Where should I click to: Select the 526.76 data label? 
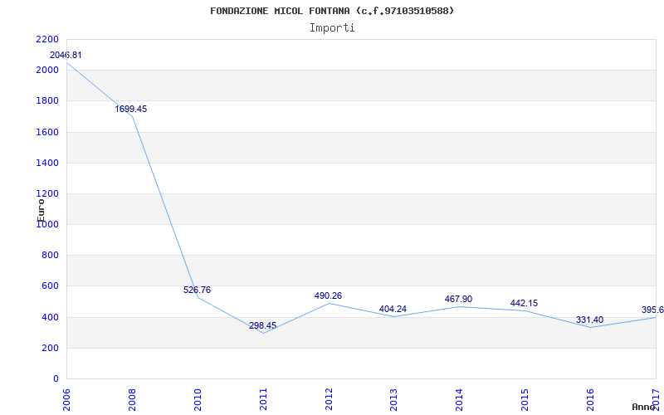click(197, 290)
